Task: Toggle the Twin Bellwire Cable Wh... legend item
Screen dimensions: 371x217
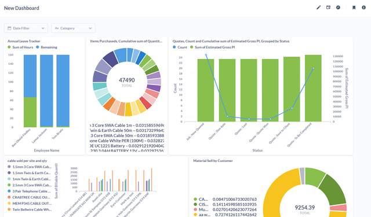Action: [30, 209]
